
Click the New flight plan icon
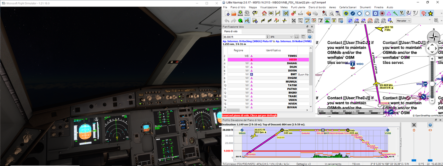coord(227,13)
